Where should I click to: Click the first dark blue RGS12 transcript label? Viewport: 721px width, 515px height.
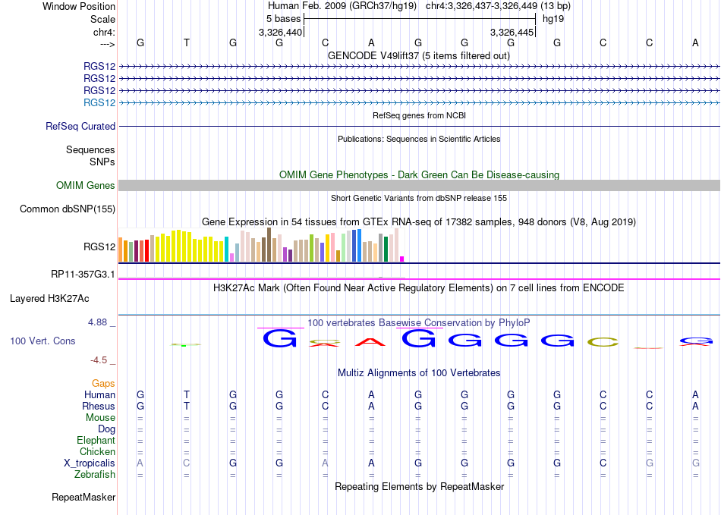99,66
